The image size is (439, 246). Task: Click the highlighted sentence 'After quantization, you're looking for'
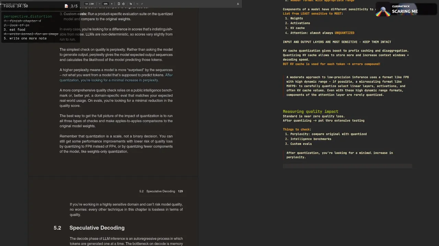pyautogui.click(x=116, y=78)
